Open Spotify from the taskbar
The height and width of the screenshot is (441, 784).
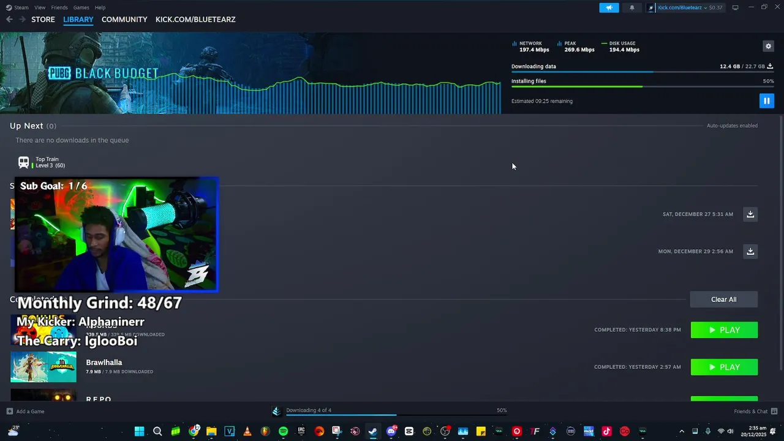[x=283, y=431]
